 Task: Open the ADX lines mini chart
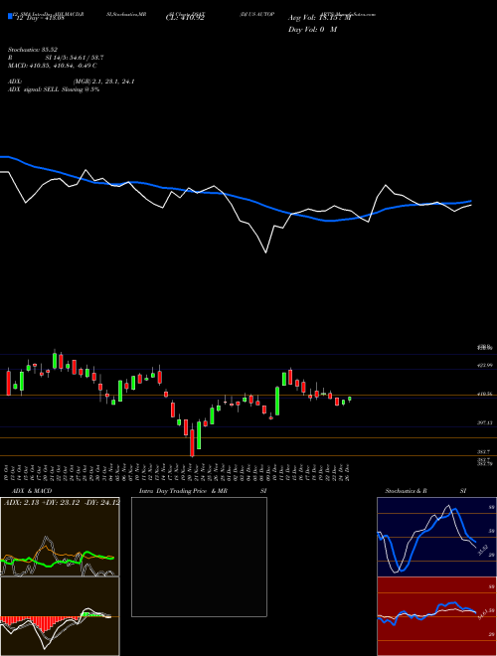coord(60,537)
